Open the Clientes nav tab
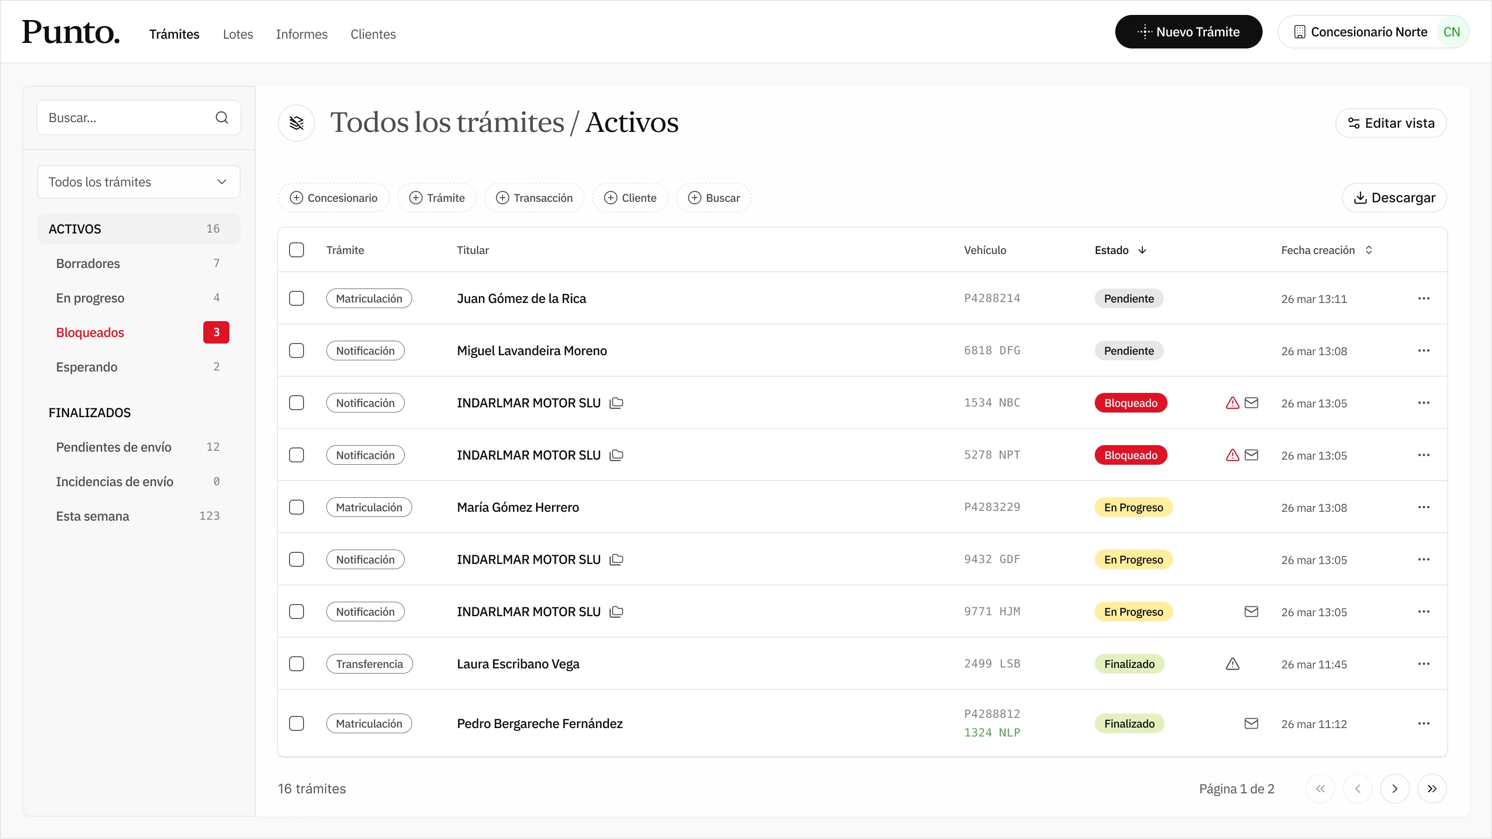This screenshot has height=839, width=1492. (x=373, y=34)
